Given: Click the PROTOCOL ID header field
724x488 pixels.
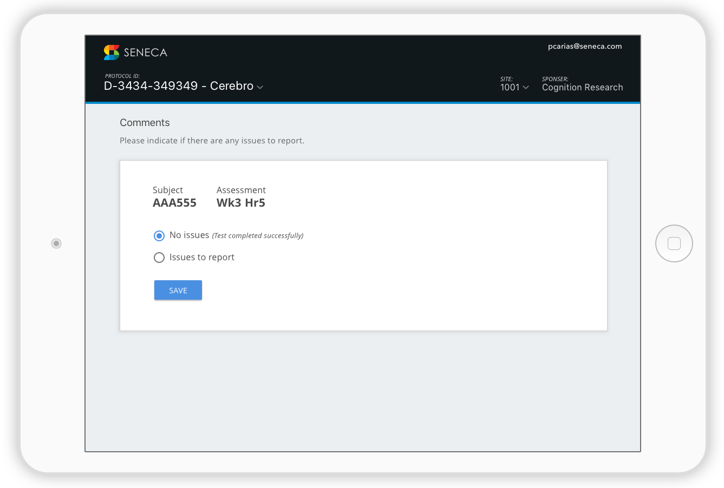Looking at the screenshot, I should (122, 76).
